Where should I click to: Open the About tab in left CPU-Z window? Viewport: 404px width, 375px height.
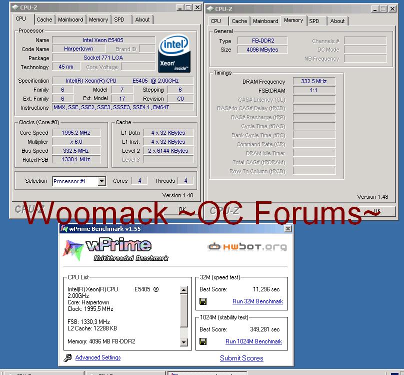[142, 20]
